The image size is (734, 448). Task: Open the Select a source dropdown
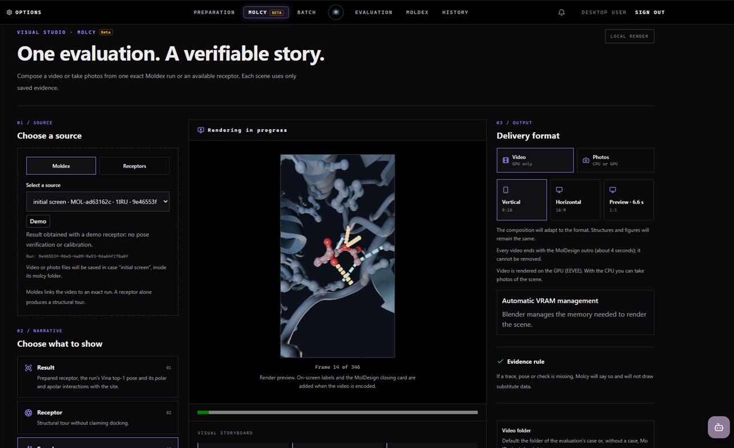(98, 202)
